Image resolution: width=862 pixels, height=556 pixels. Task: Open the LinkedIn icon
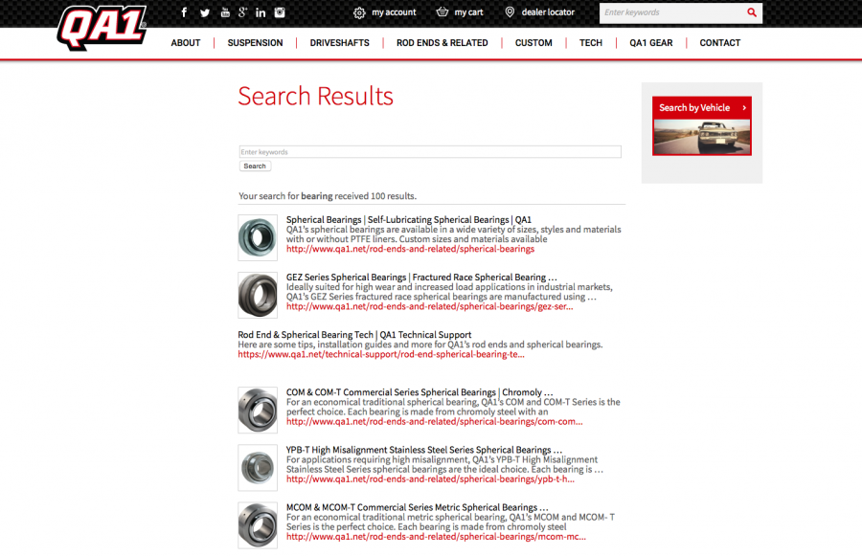coord(261,12)
